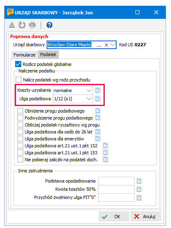This screenshot has height=228, width=171.
Task: Click the Kwota kosztów 50% input field
Action: (x=116, y=190)
